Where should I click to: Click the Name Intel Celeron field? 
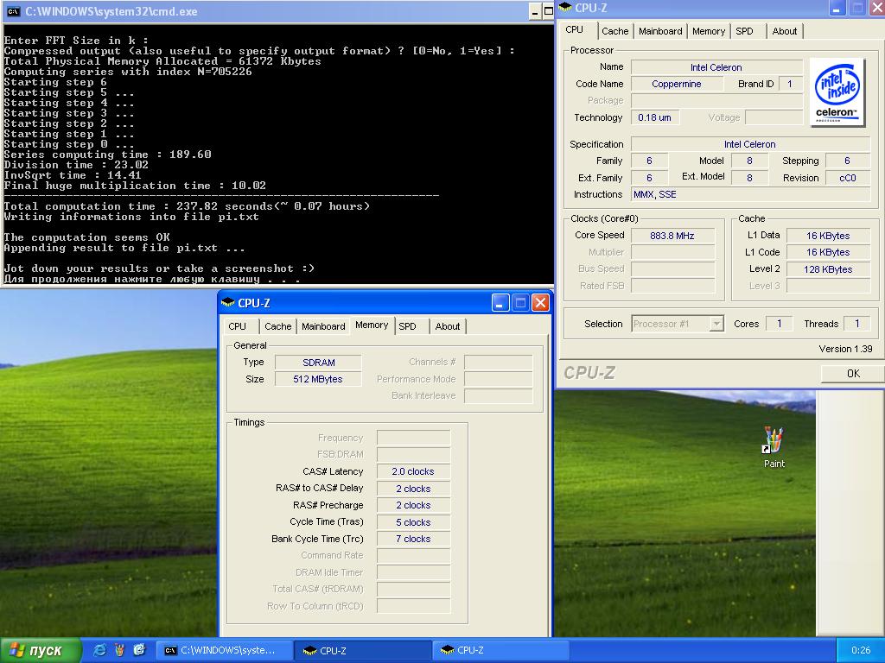[716, 67]
